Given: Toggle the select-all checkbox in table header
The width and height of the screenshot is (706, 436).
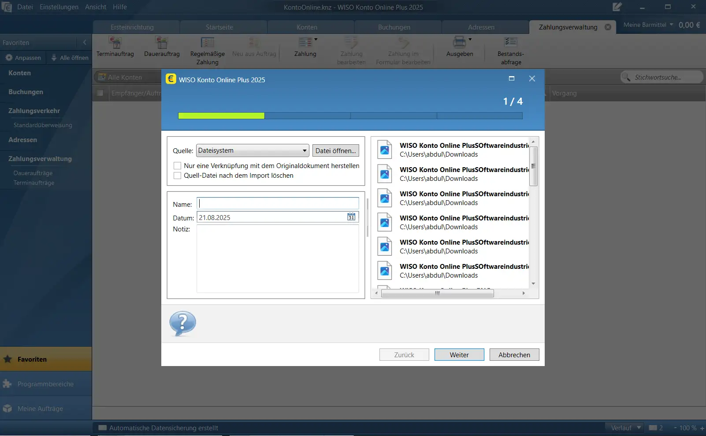Looking at the screenshot, I should [x=100, y=93].
